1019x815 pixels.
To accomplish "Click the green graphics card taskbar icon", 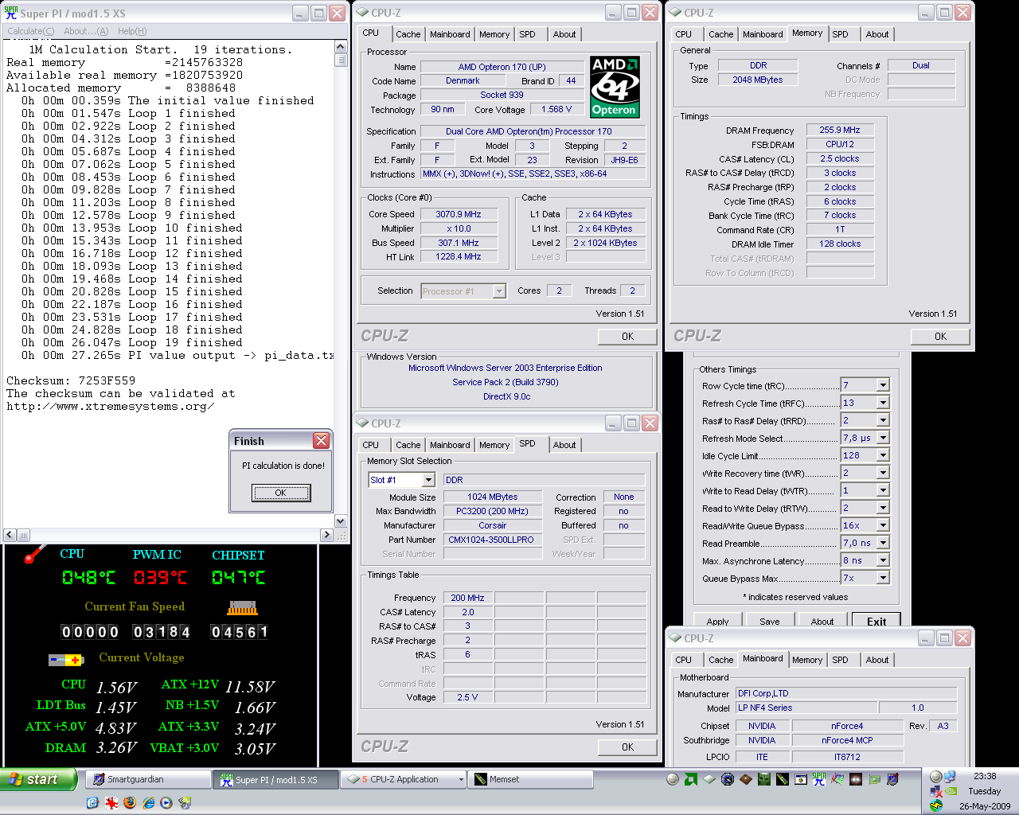I will (x=874, y=779).
